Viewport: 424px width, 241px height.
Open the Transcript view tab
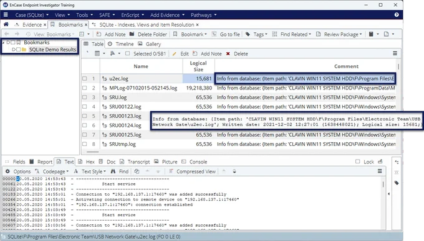[135, 162]
